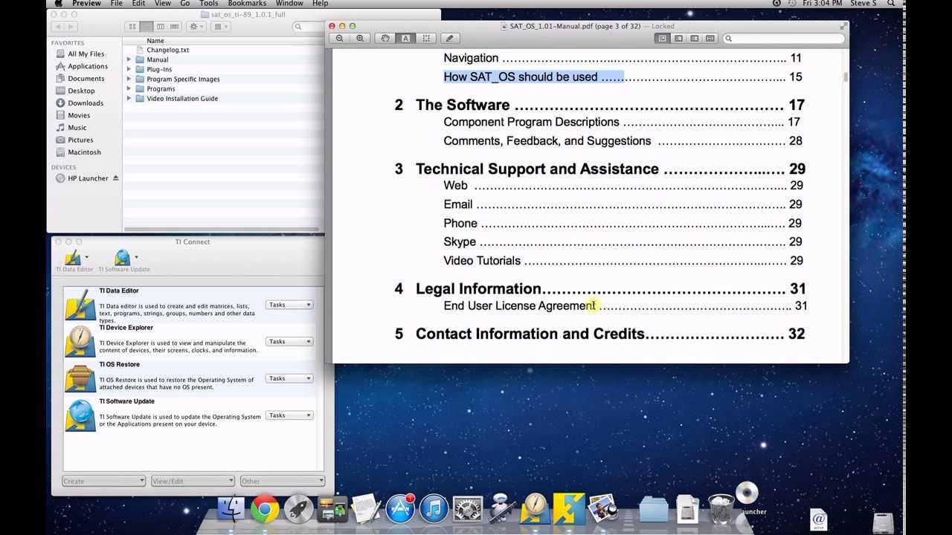Open the Create dropdown in TI Connect
Image resolution: width=952 pixels, height=535 pixels.
tap(103, 481)
